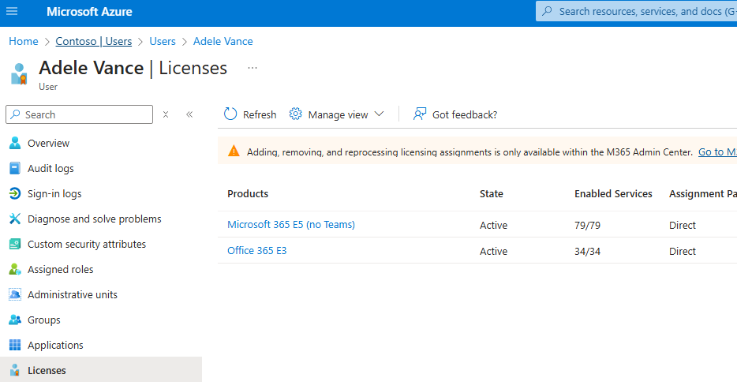This screenshot has height=389, width=737.
Task: Click the Applications grid icon
Action: click(x=15, y=346)
